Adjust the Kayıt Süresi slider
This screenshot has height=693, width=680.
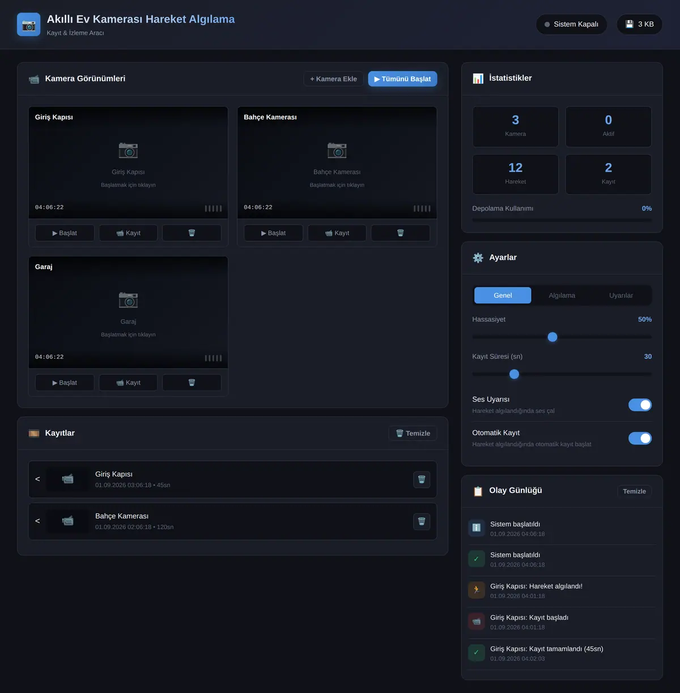[562, 374]
